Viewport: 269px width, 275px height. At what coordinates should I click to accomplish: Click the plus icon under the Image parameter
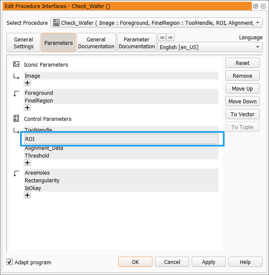(x=27, y=83)
